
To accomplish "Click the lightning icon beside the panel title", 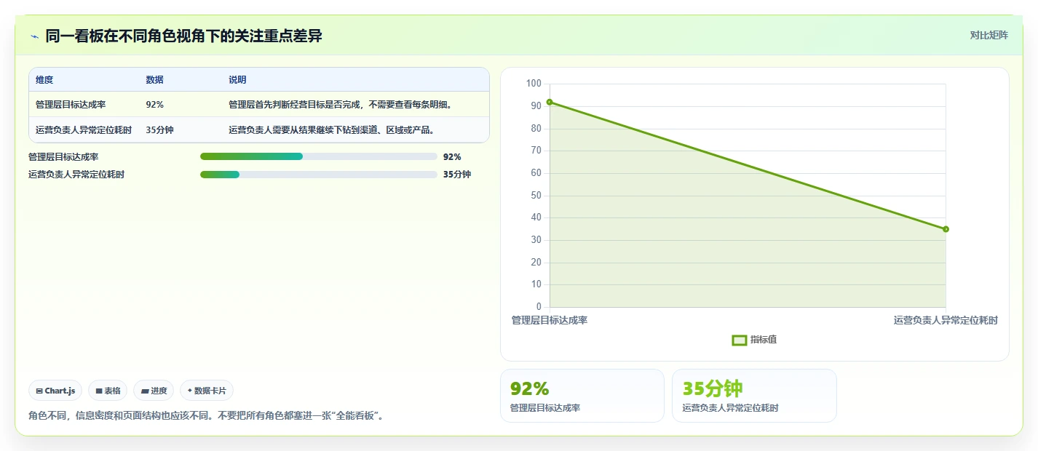I will click(34, 36).
